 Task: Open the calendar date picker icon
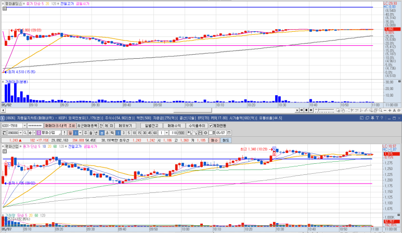click(x=229, y=133)
